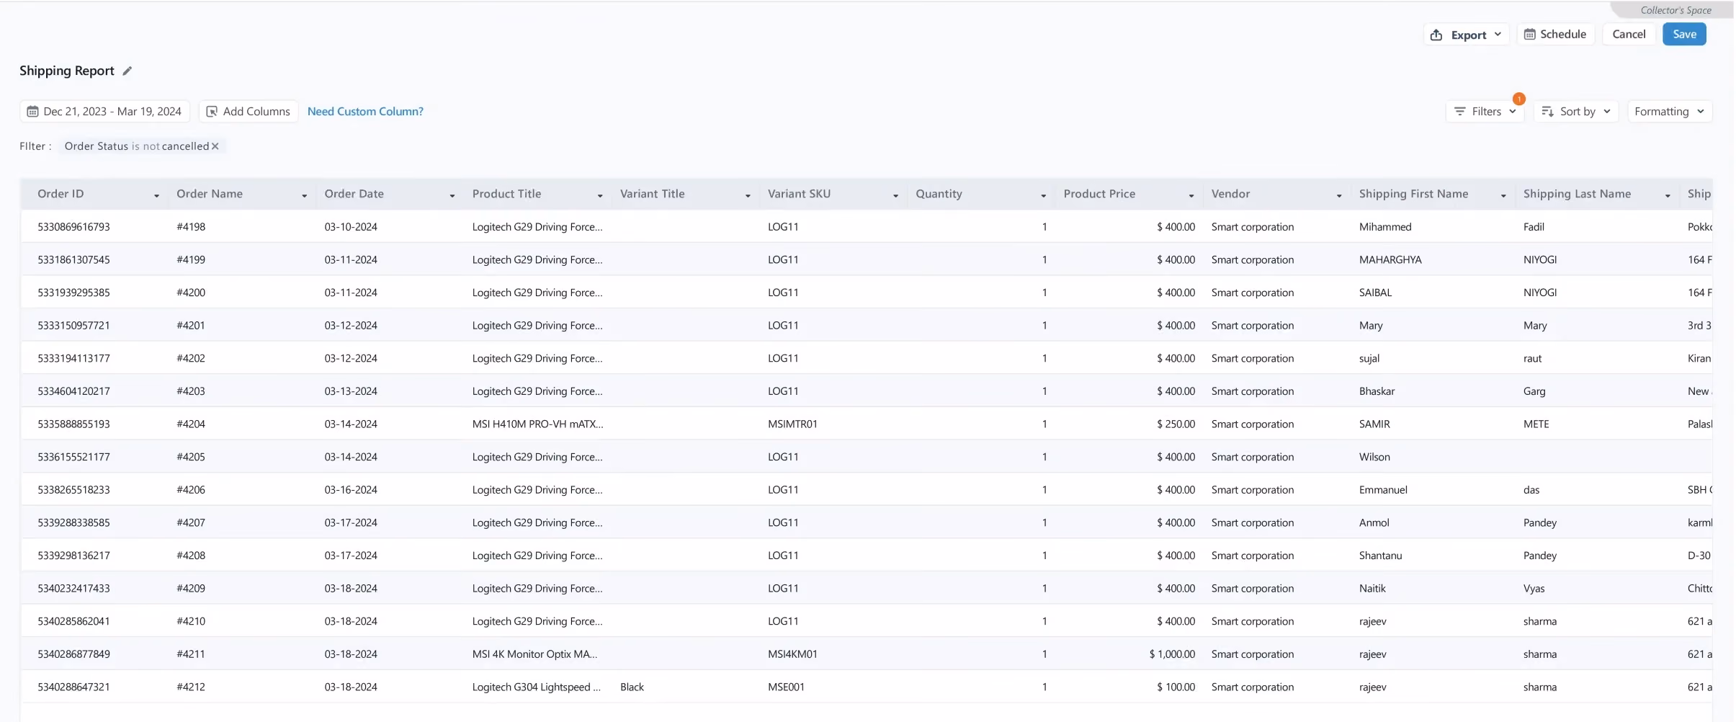
Task: Open the Order Date column menu arrow
Action: coord(452,195)
